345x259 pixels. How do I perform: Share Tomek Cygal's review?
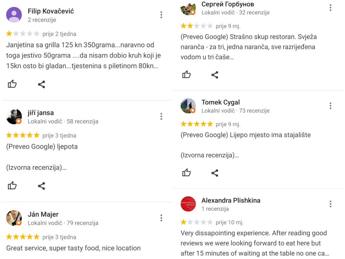pyautogui.click(x=215, y=173)
